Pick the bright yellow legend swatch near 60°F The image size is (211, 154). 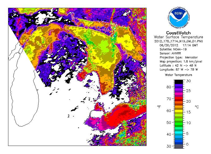point(179,111)
